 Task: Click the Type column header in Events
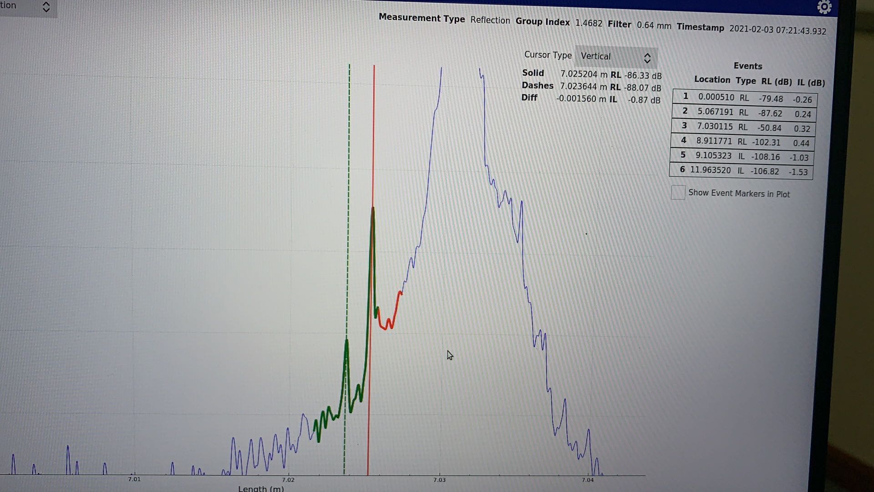(x=746, y=81)
